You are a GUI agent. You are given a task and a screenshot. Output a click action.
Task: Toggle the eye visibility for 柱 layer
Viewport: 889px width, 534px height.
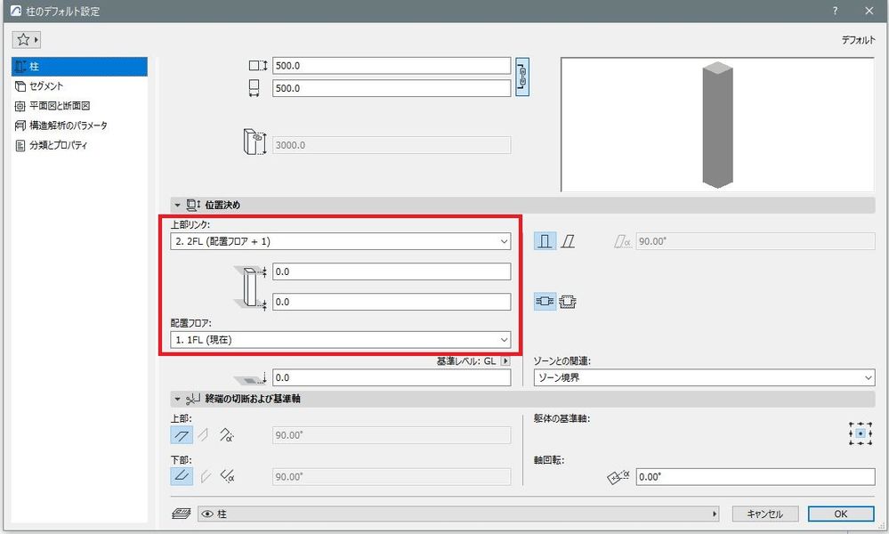click(x=207, y=514)
